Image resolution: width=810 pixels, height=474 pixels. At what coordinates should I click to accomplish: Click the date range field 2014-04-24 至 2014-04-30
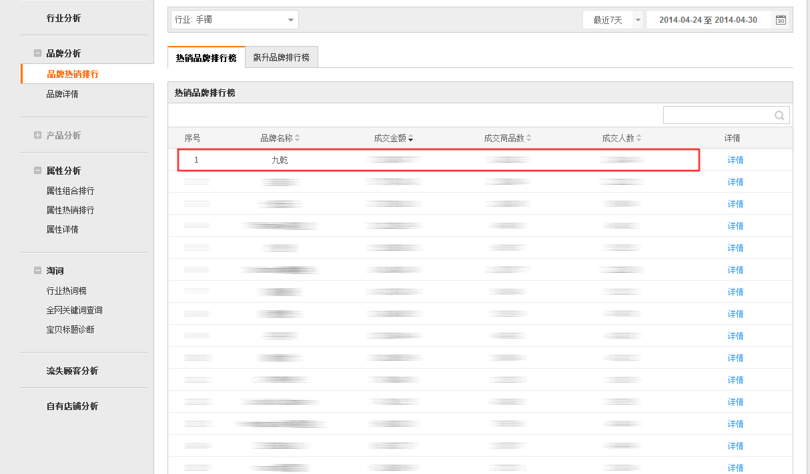[x=708, y=20]
